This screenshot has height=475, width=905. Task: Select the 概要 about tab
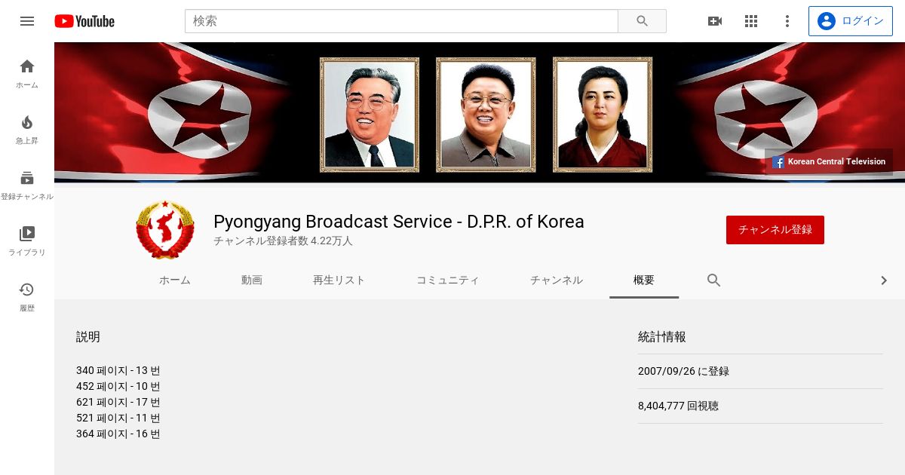tap(644, 280)
